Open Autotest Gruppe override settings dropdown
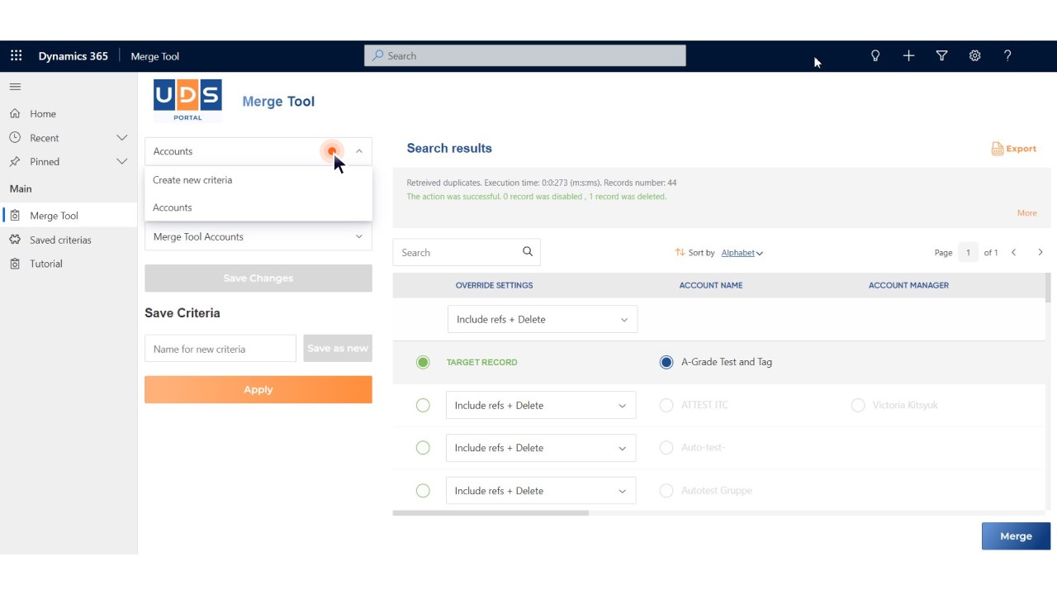The height and width of the screenshot is (595, 1057). 541,491
